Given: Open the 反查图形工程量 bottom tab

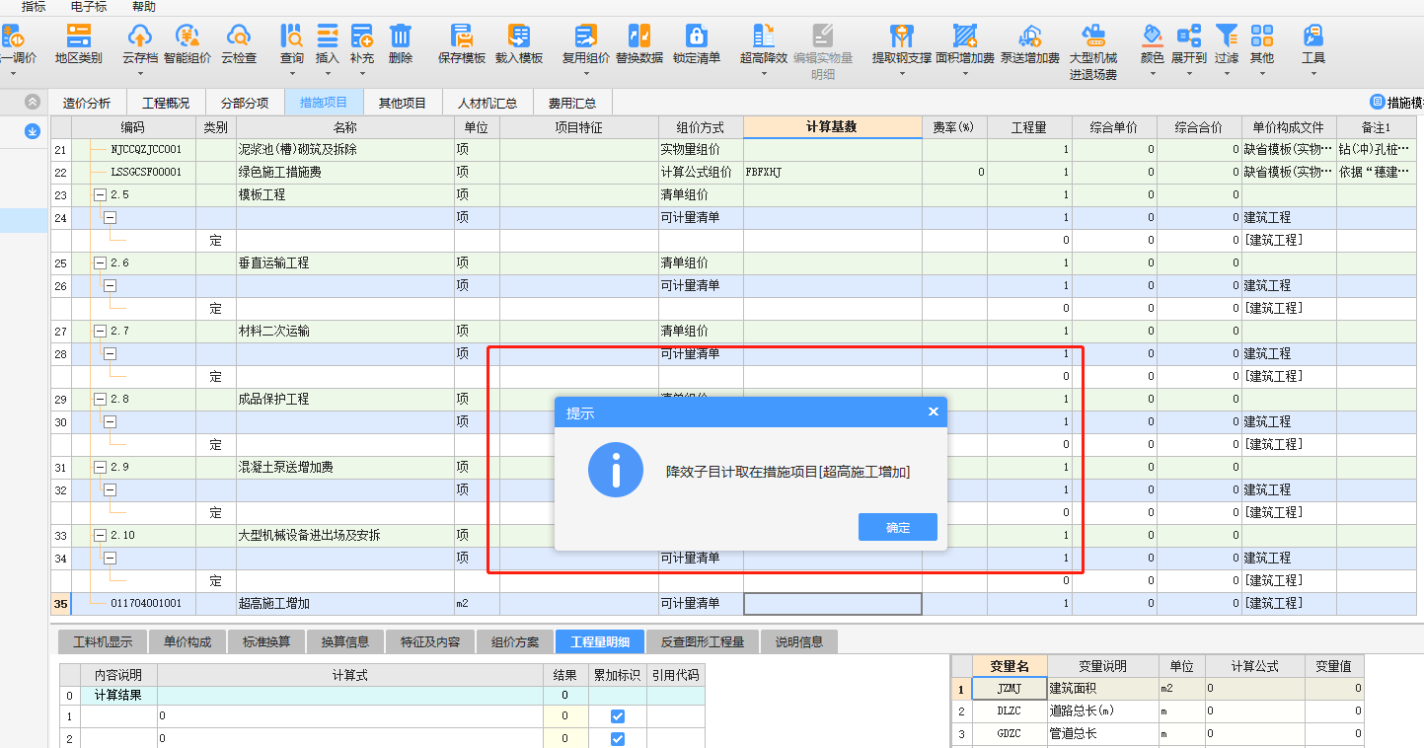Looking at the screenshot, I should tap(702, 641).
